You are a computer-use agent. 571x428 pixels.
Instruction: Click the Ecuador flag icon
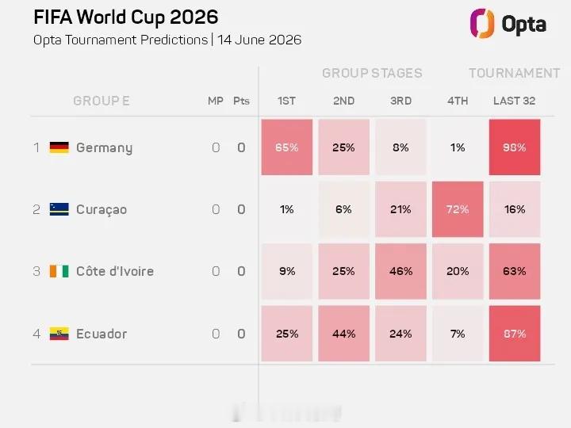[59, 334]
